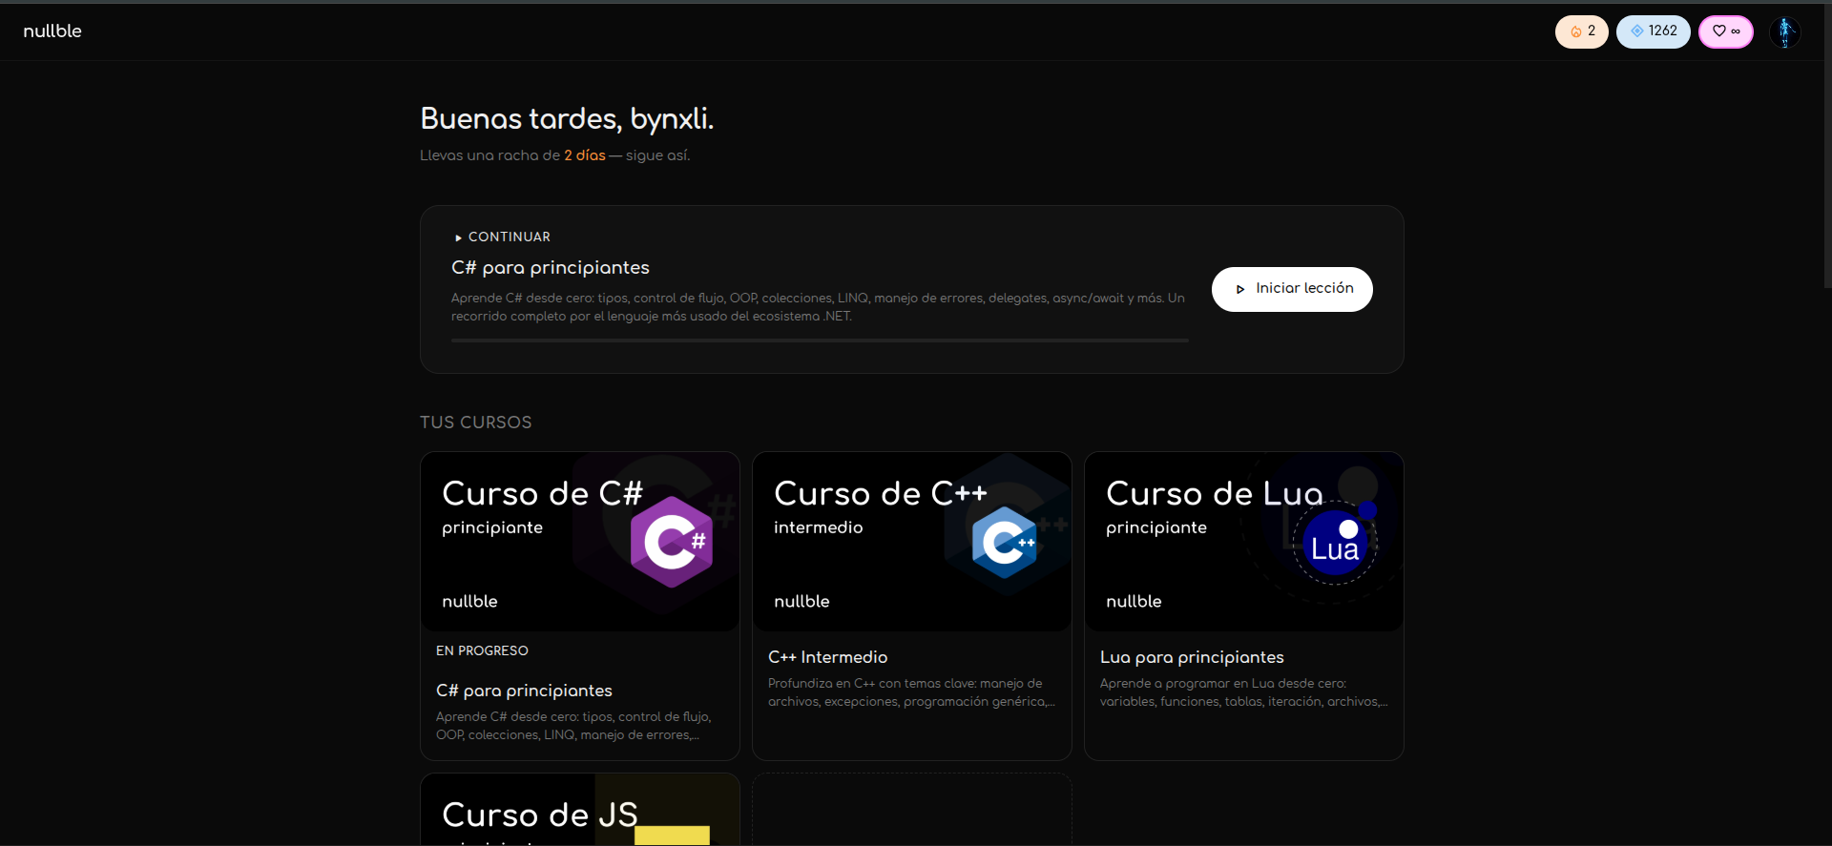Click the Iniciar lección button
The width and height of the screenshot is (1832, 846).
coord(1292,289)
